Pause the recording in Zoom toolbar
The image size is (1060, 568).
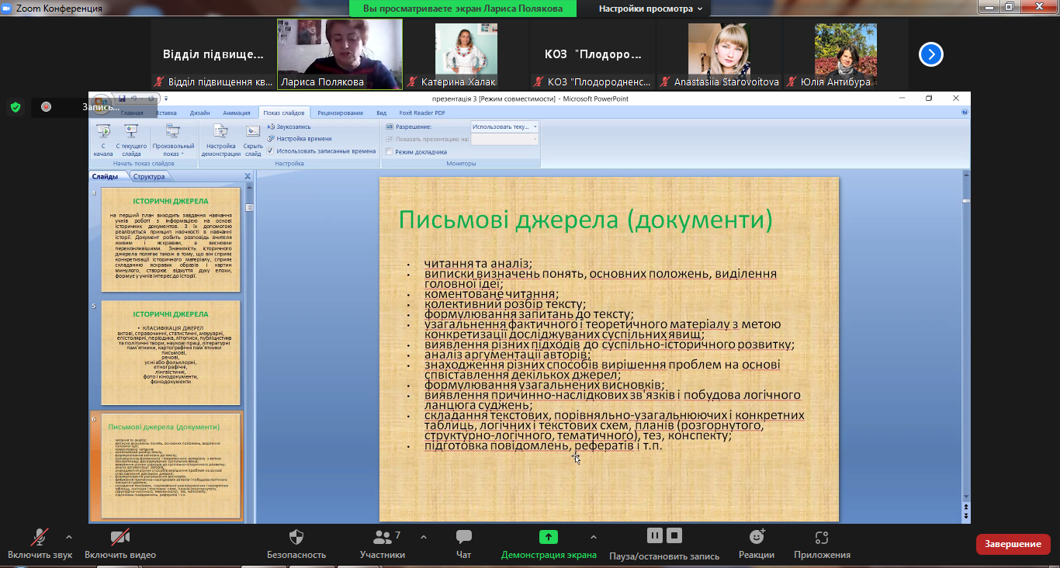pyautogui.click(x=655, y=535)
